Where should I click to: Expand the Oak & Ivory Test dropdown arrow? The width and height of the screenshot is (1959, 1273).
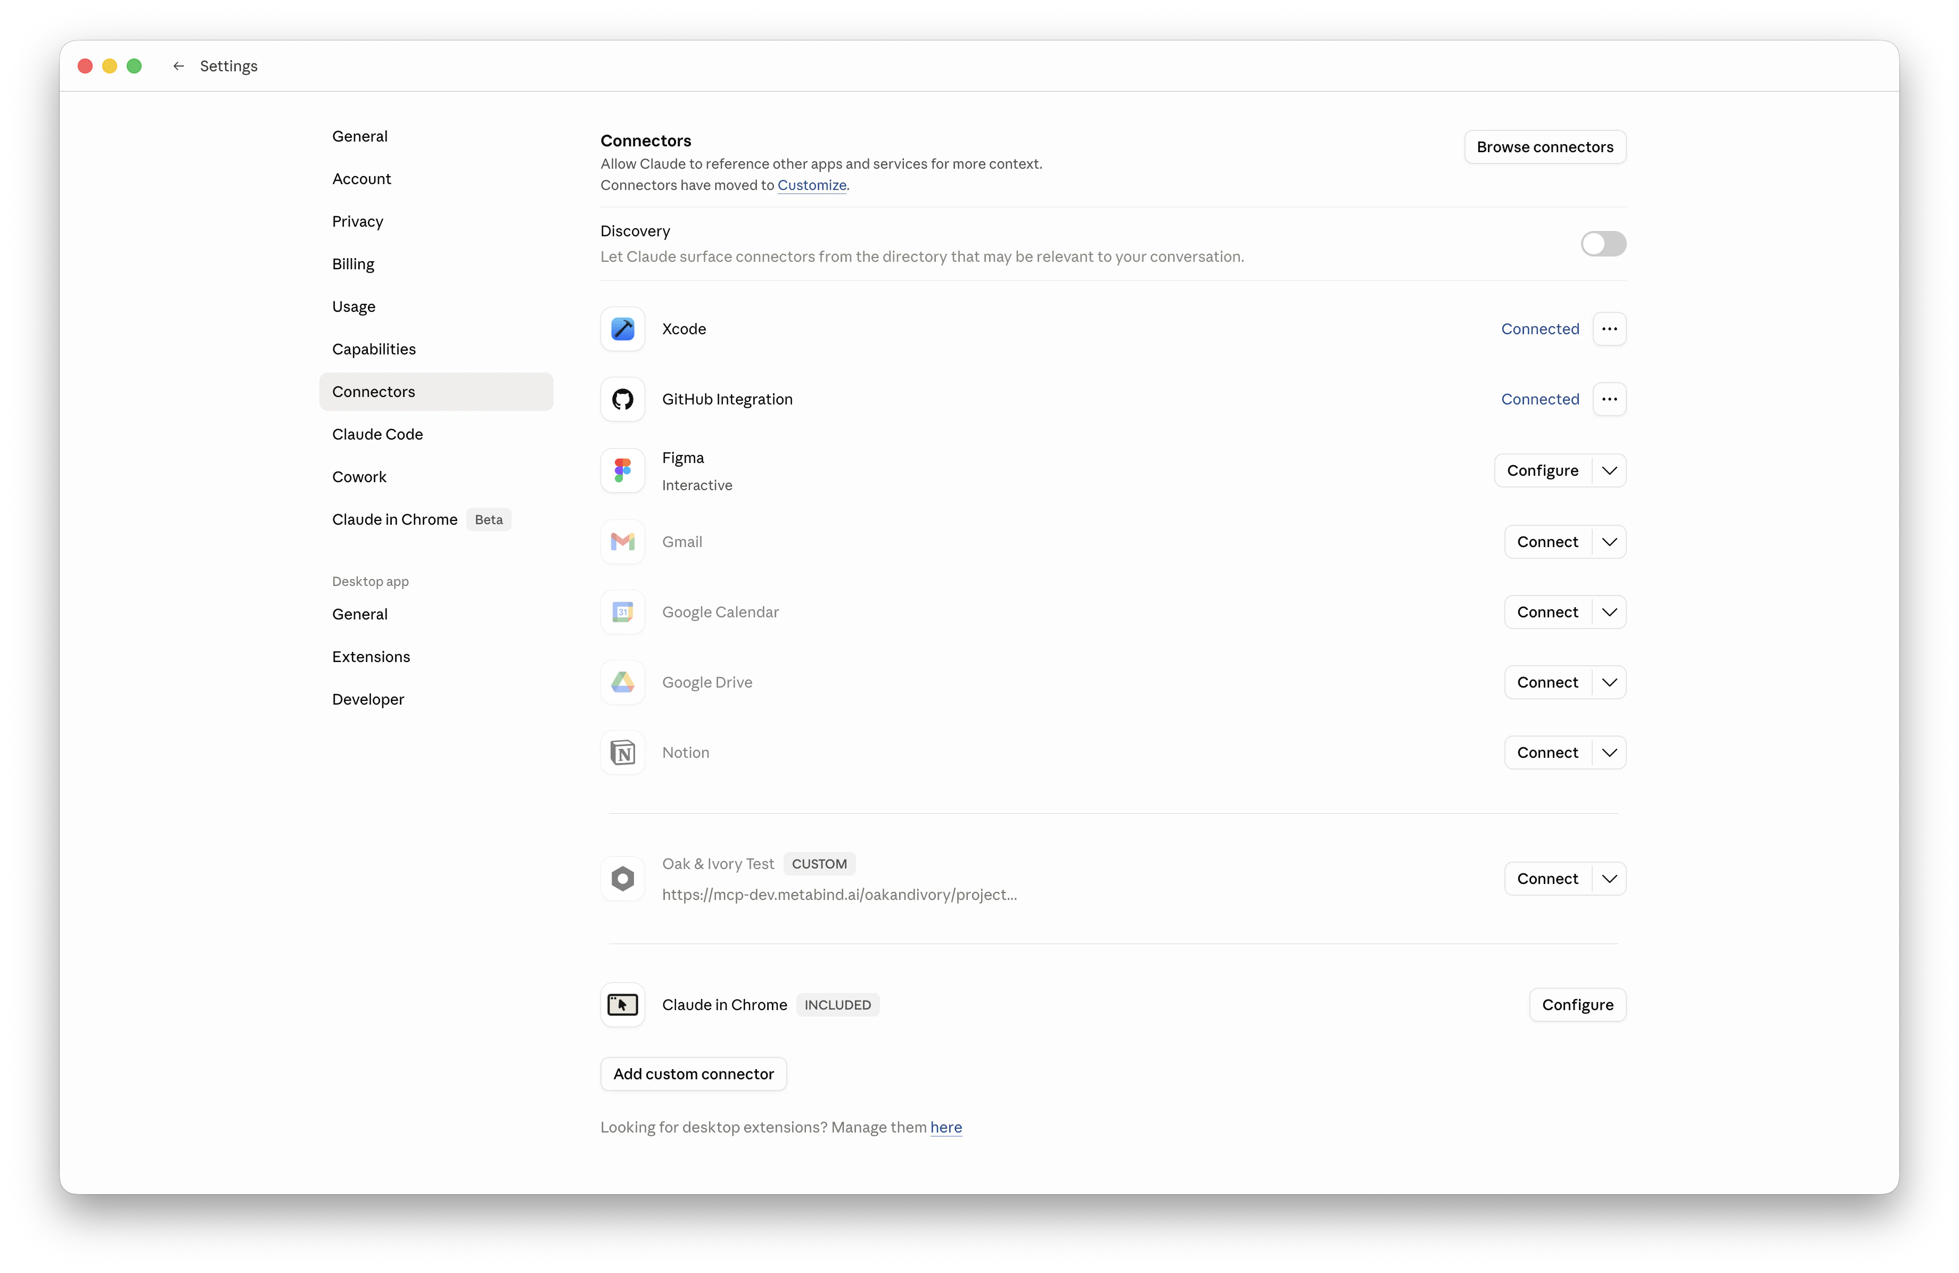tap(1609, 879)
